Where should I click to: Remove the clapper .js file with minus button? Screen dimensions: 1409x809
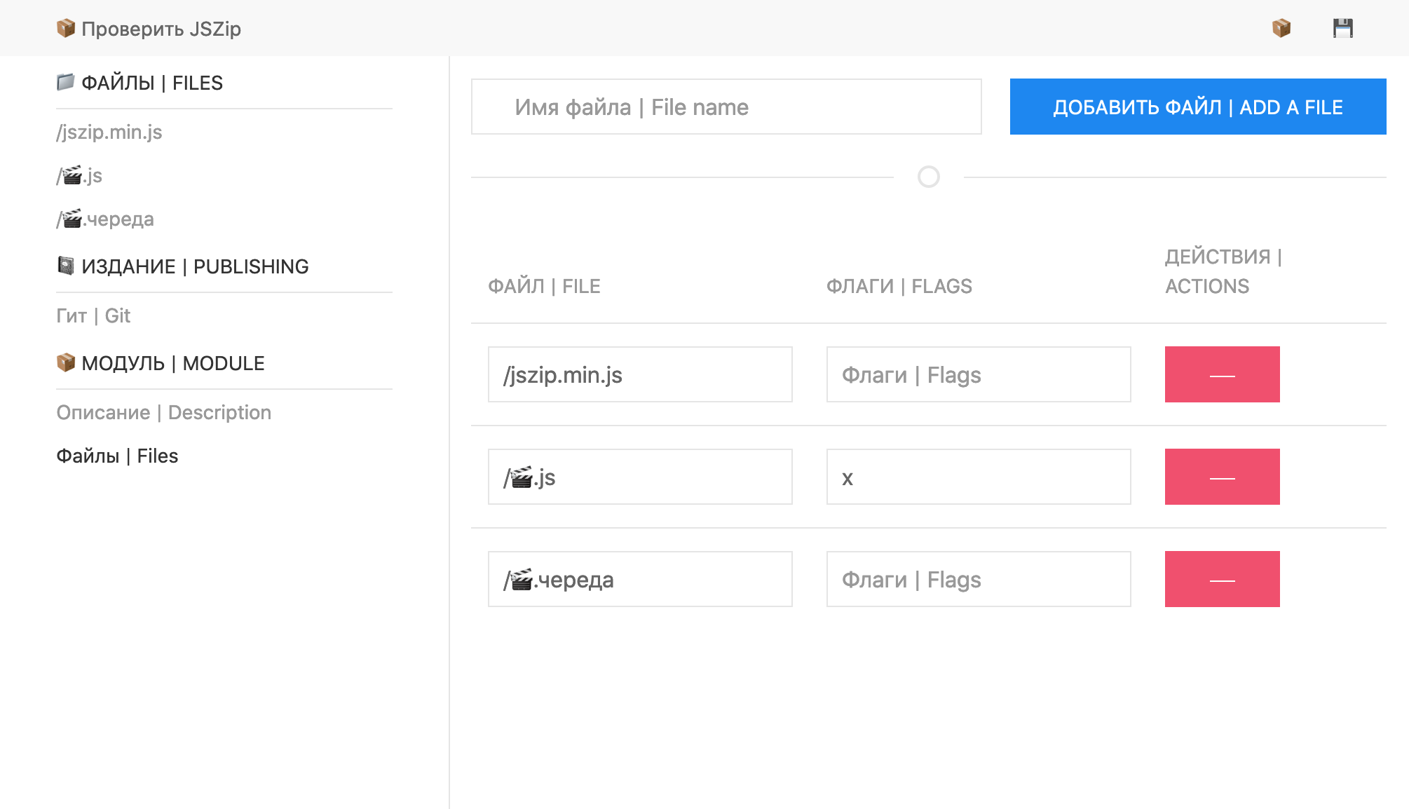point(1222,477)
